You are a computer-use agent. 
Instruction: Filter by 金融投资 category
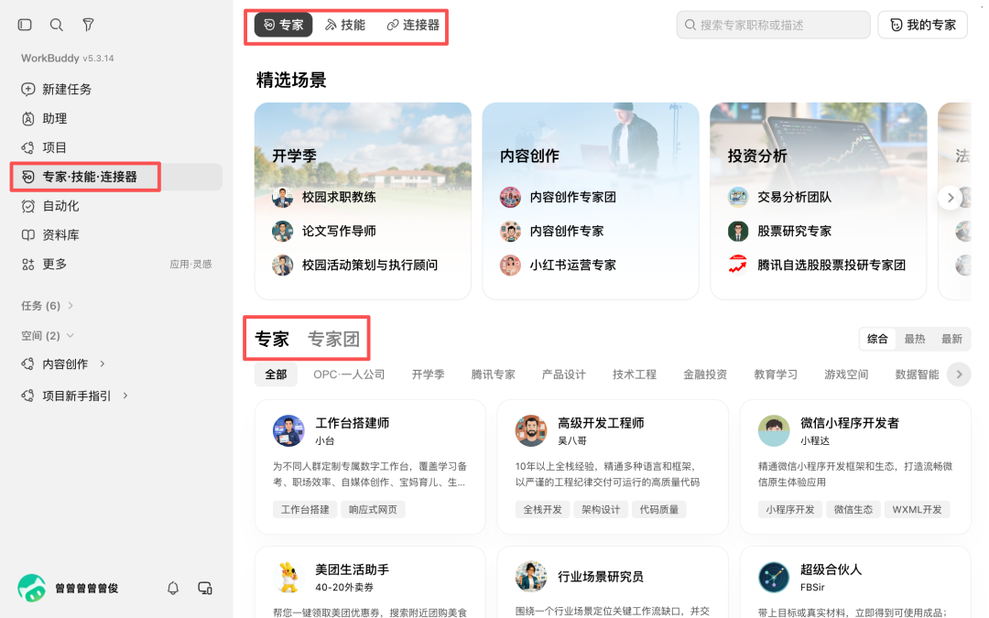coord(704,374)
